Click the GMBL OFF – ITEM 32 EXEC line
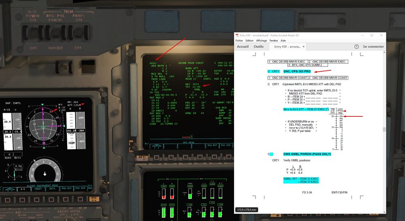 (x=301, y=178)
